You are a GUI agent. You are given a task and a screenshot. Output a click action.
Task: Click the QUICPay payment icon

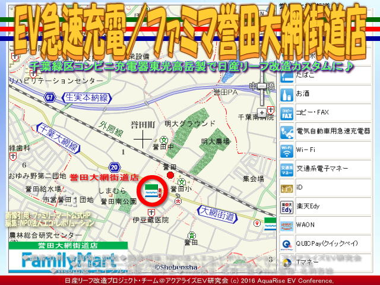(x=287, y=245)
